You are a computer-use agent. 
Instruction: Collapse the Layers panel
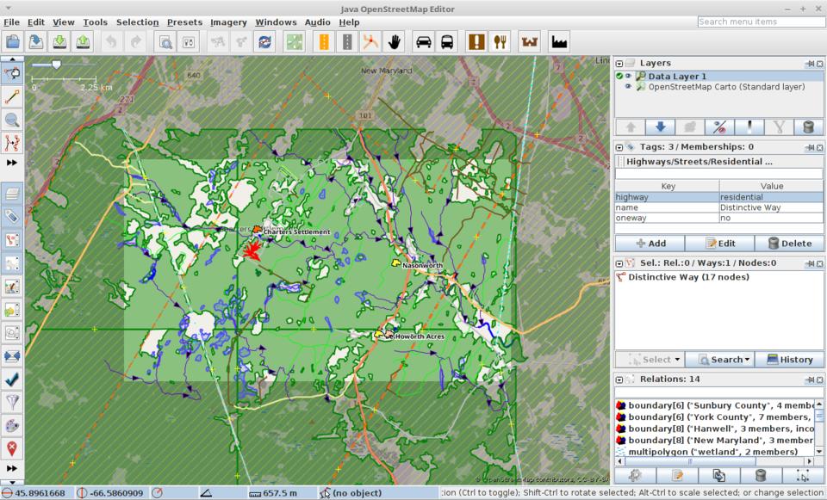pos(619,64)
